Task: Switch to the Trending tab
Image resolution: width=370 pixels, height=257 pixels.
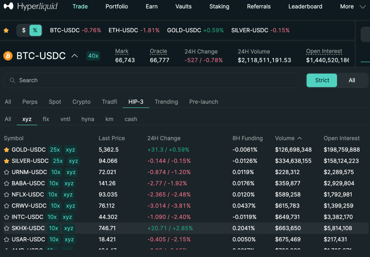Action: [x=166, y=102]
